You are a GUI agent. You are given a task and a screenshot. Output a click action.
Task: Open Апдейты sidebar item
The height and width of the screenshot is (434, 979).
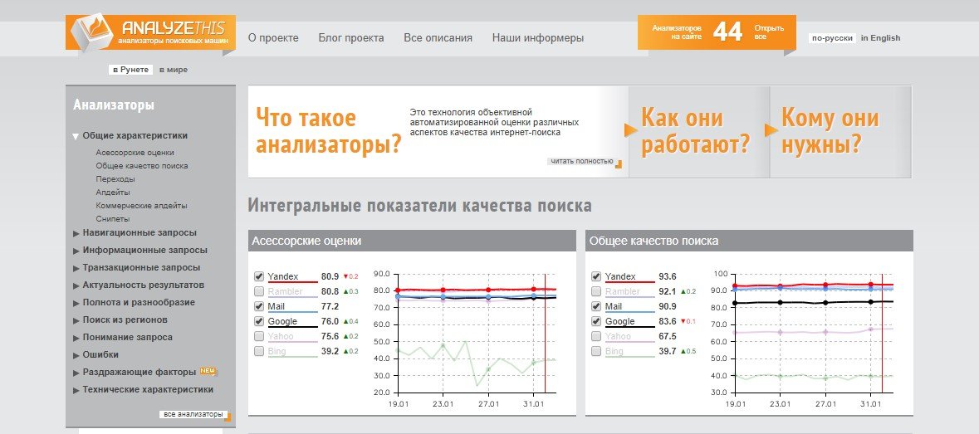click(x=113, y=192)
